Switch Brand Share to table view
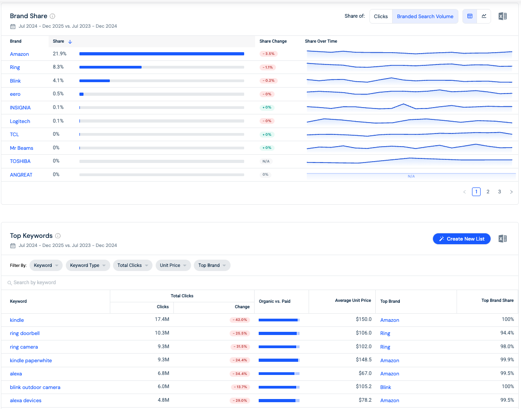The width and height of the screenshot is (521, 409). point(470,16)
